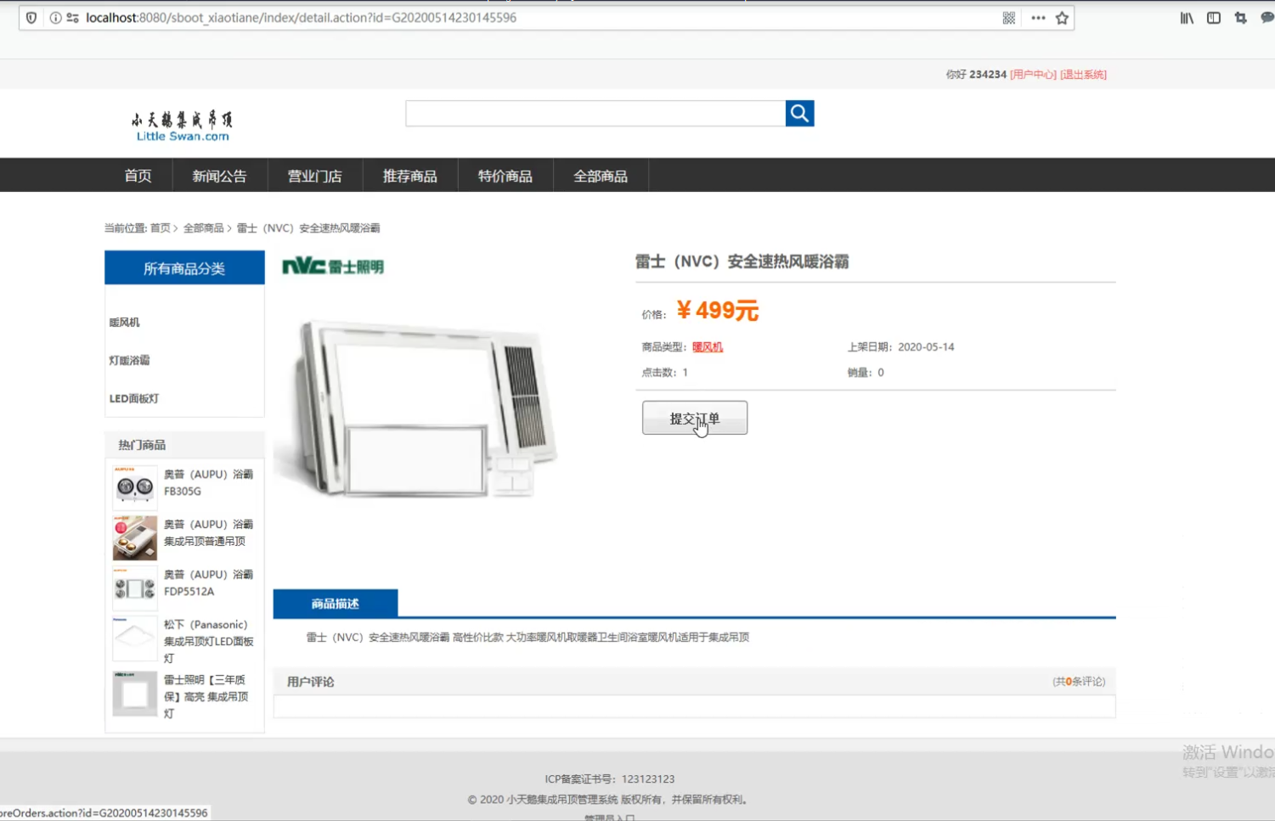Select 灯暖浴霸 category in sidebar
The image size is (1275, 821).
[129, 361]
